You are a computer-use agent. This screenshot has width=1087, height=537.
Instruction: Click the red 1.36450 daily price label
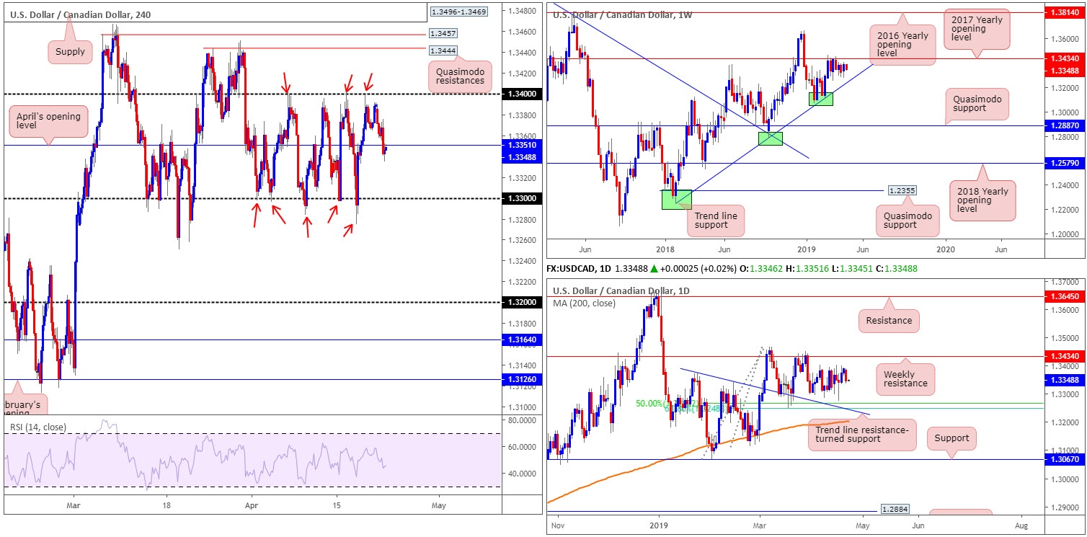pos(1065,296)
